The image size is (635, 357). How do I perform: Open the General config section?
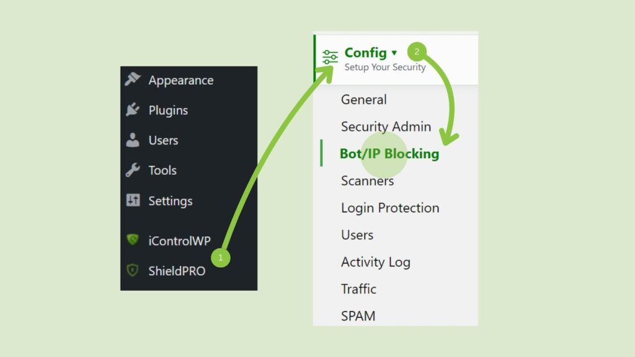[x=363, y=99]
